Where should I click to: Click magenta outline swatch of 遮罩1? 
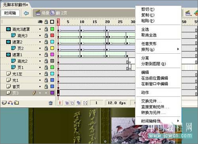(x=52, y=54)
